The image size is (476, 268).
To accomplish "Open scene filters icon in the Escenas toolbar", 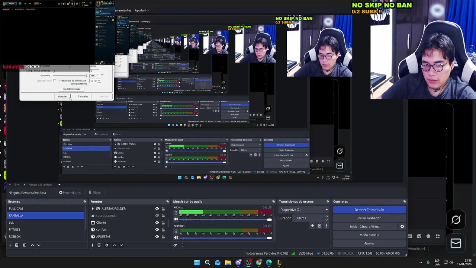I will [x=24, y=245].
